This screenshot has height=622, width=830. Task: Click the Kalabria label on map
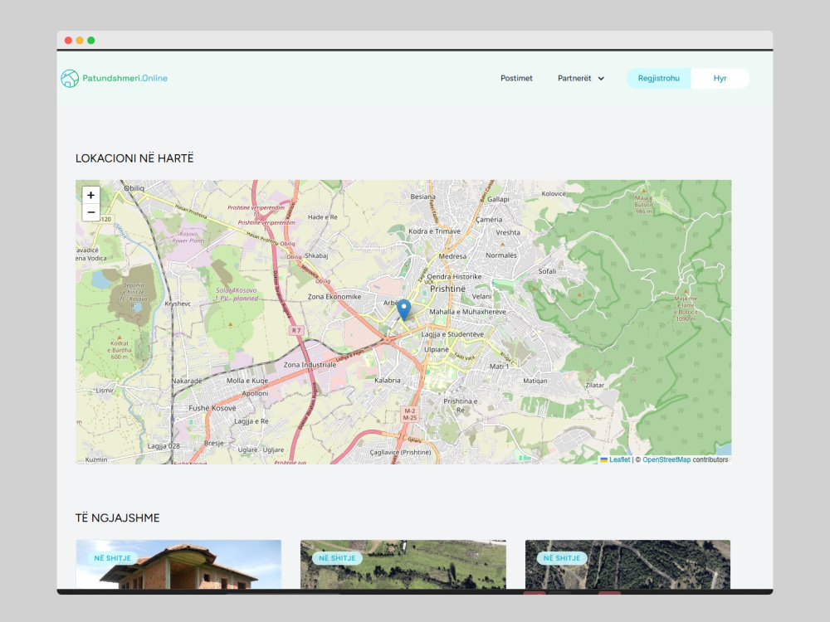pos(388,381)
